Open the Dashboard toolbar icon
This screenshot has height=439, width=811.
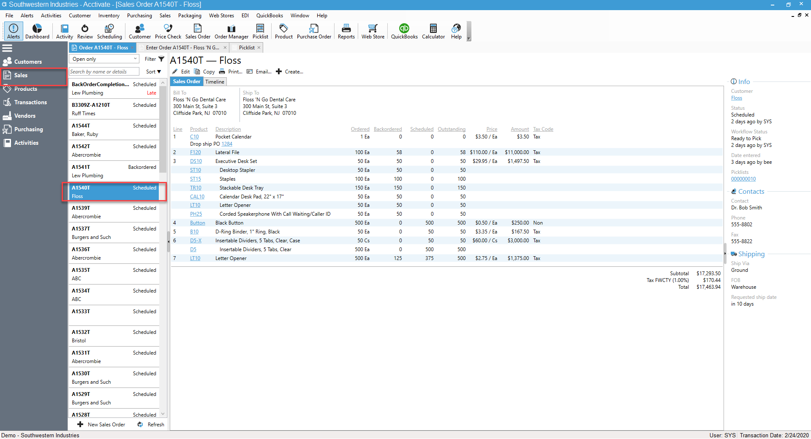coord(37,31)
